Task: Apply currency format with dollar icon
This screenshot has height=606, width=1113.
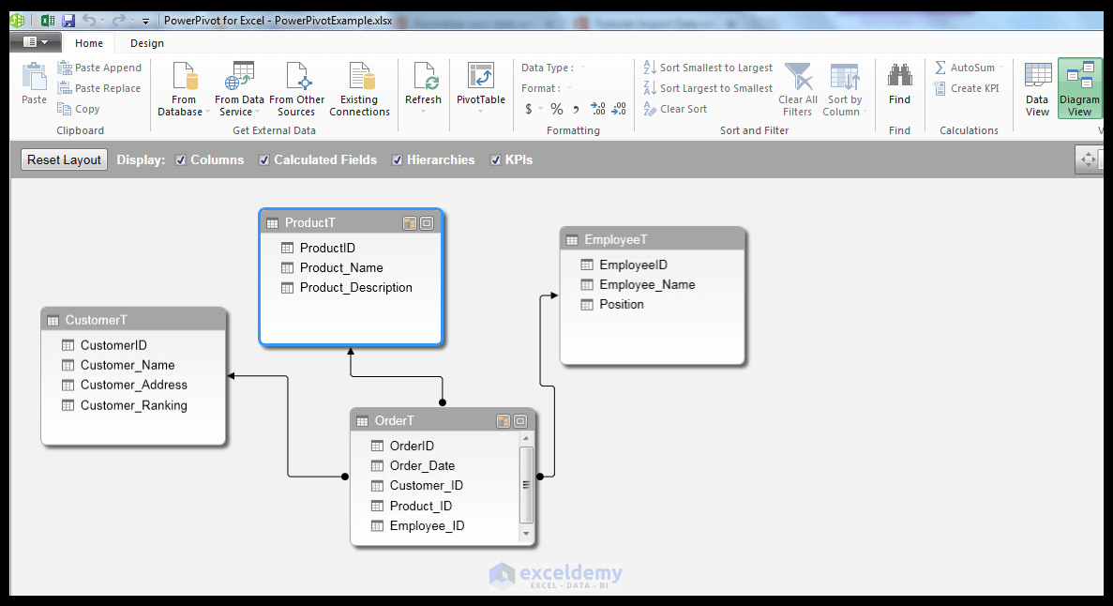Action: (529, 109)
